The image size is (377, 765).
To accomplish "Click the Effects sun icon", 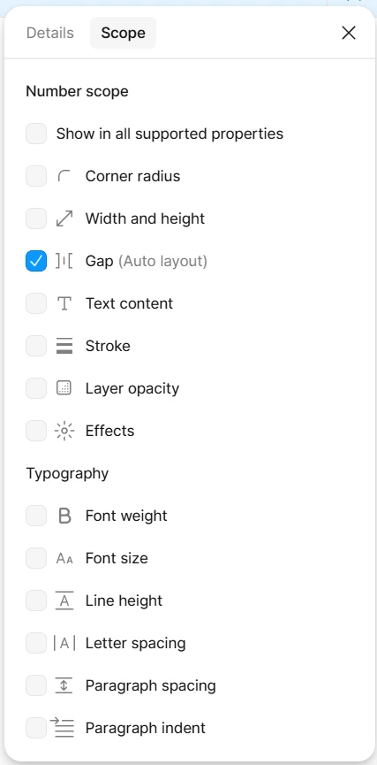I will pyautogui.click(x=64, y=431).
